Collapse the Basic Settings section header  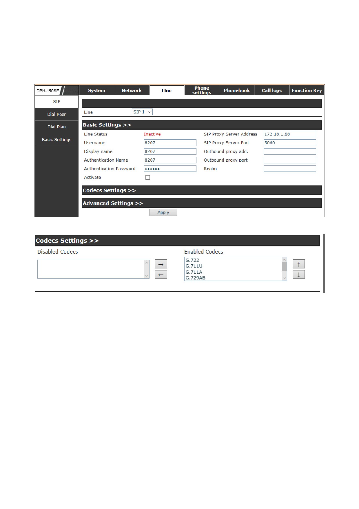pyautogui.click(x=107, y=125)
